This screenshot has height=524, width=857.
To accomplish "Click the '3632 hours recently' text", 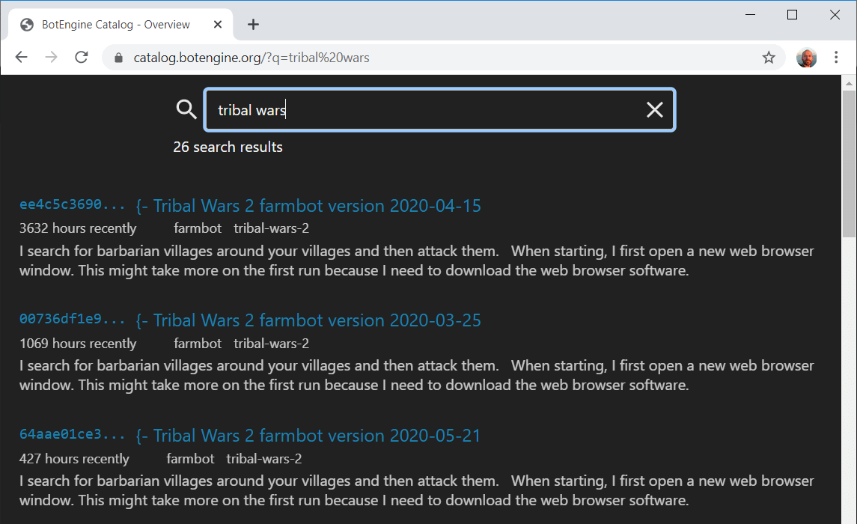I will tap(78, 228).
